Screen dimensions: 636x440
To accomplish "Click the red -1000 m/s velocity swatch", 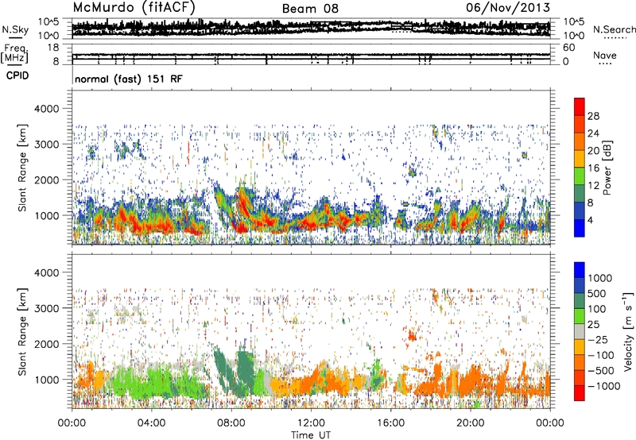I will point(580,393).
